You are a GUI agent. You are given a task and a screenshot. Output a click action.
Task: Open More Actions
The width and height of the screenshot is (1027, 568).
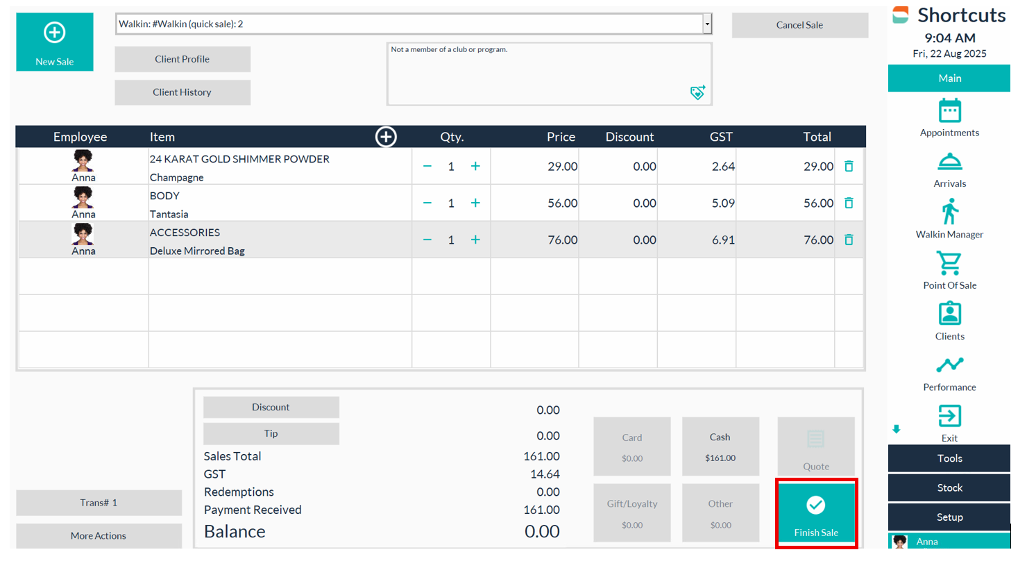[99, 536]
